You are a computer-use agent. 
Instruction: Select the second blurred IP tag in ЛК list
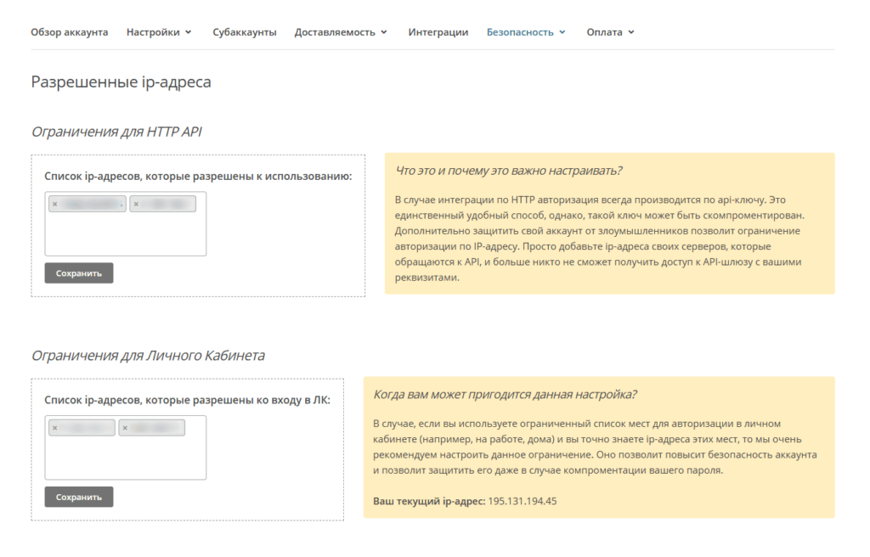tap(156, 428)
